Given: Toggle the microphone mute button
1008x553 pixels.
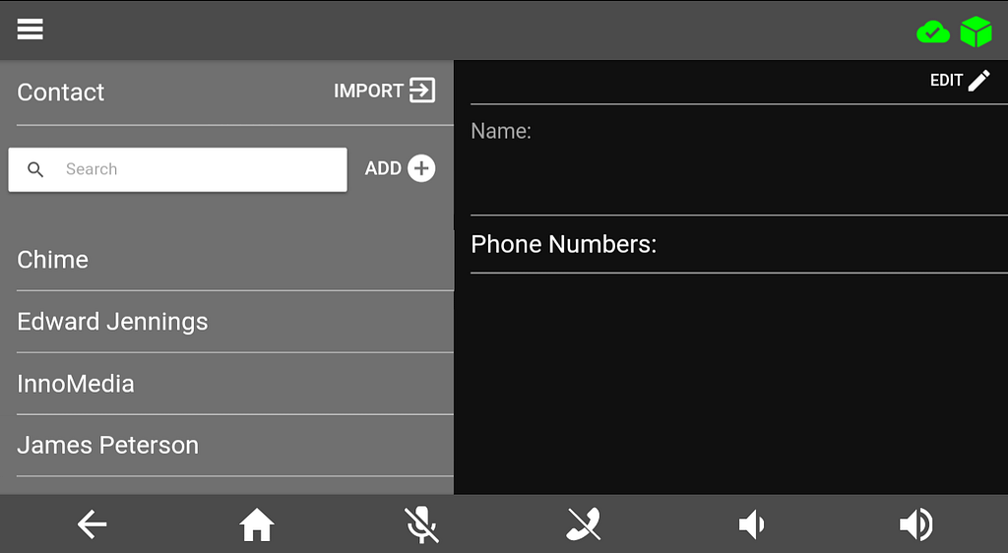Looking at the screenshot, I should tap(421, 524).
